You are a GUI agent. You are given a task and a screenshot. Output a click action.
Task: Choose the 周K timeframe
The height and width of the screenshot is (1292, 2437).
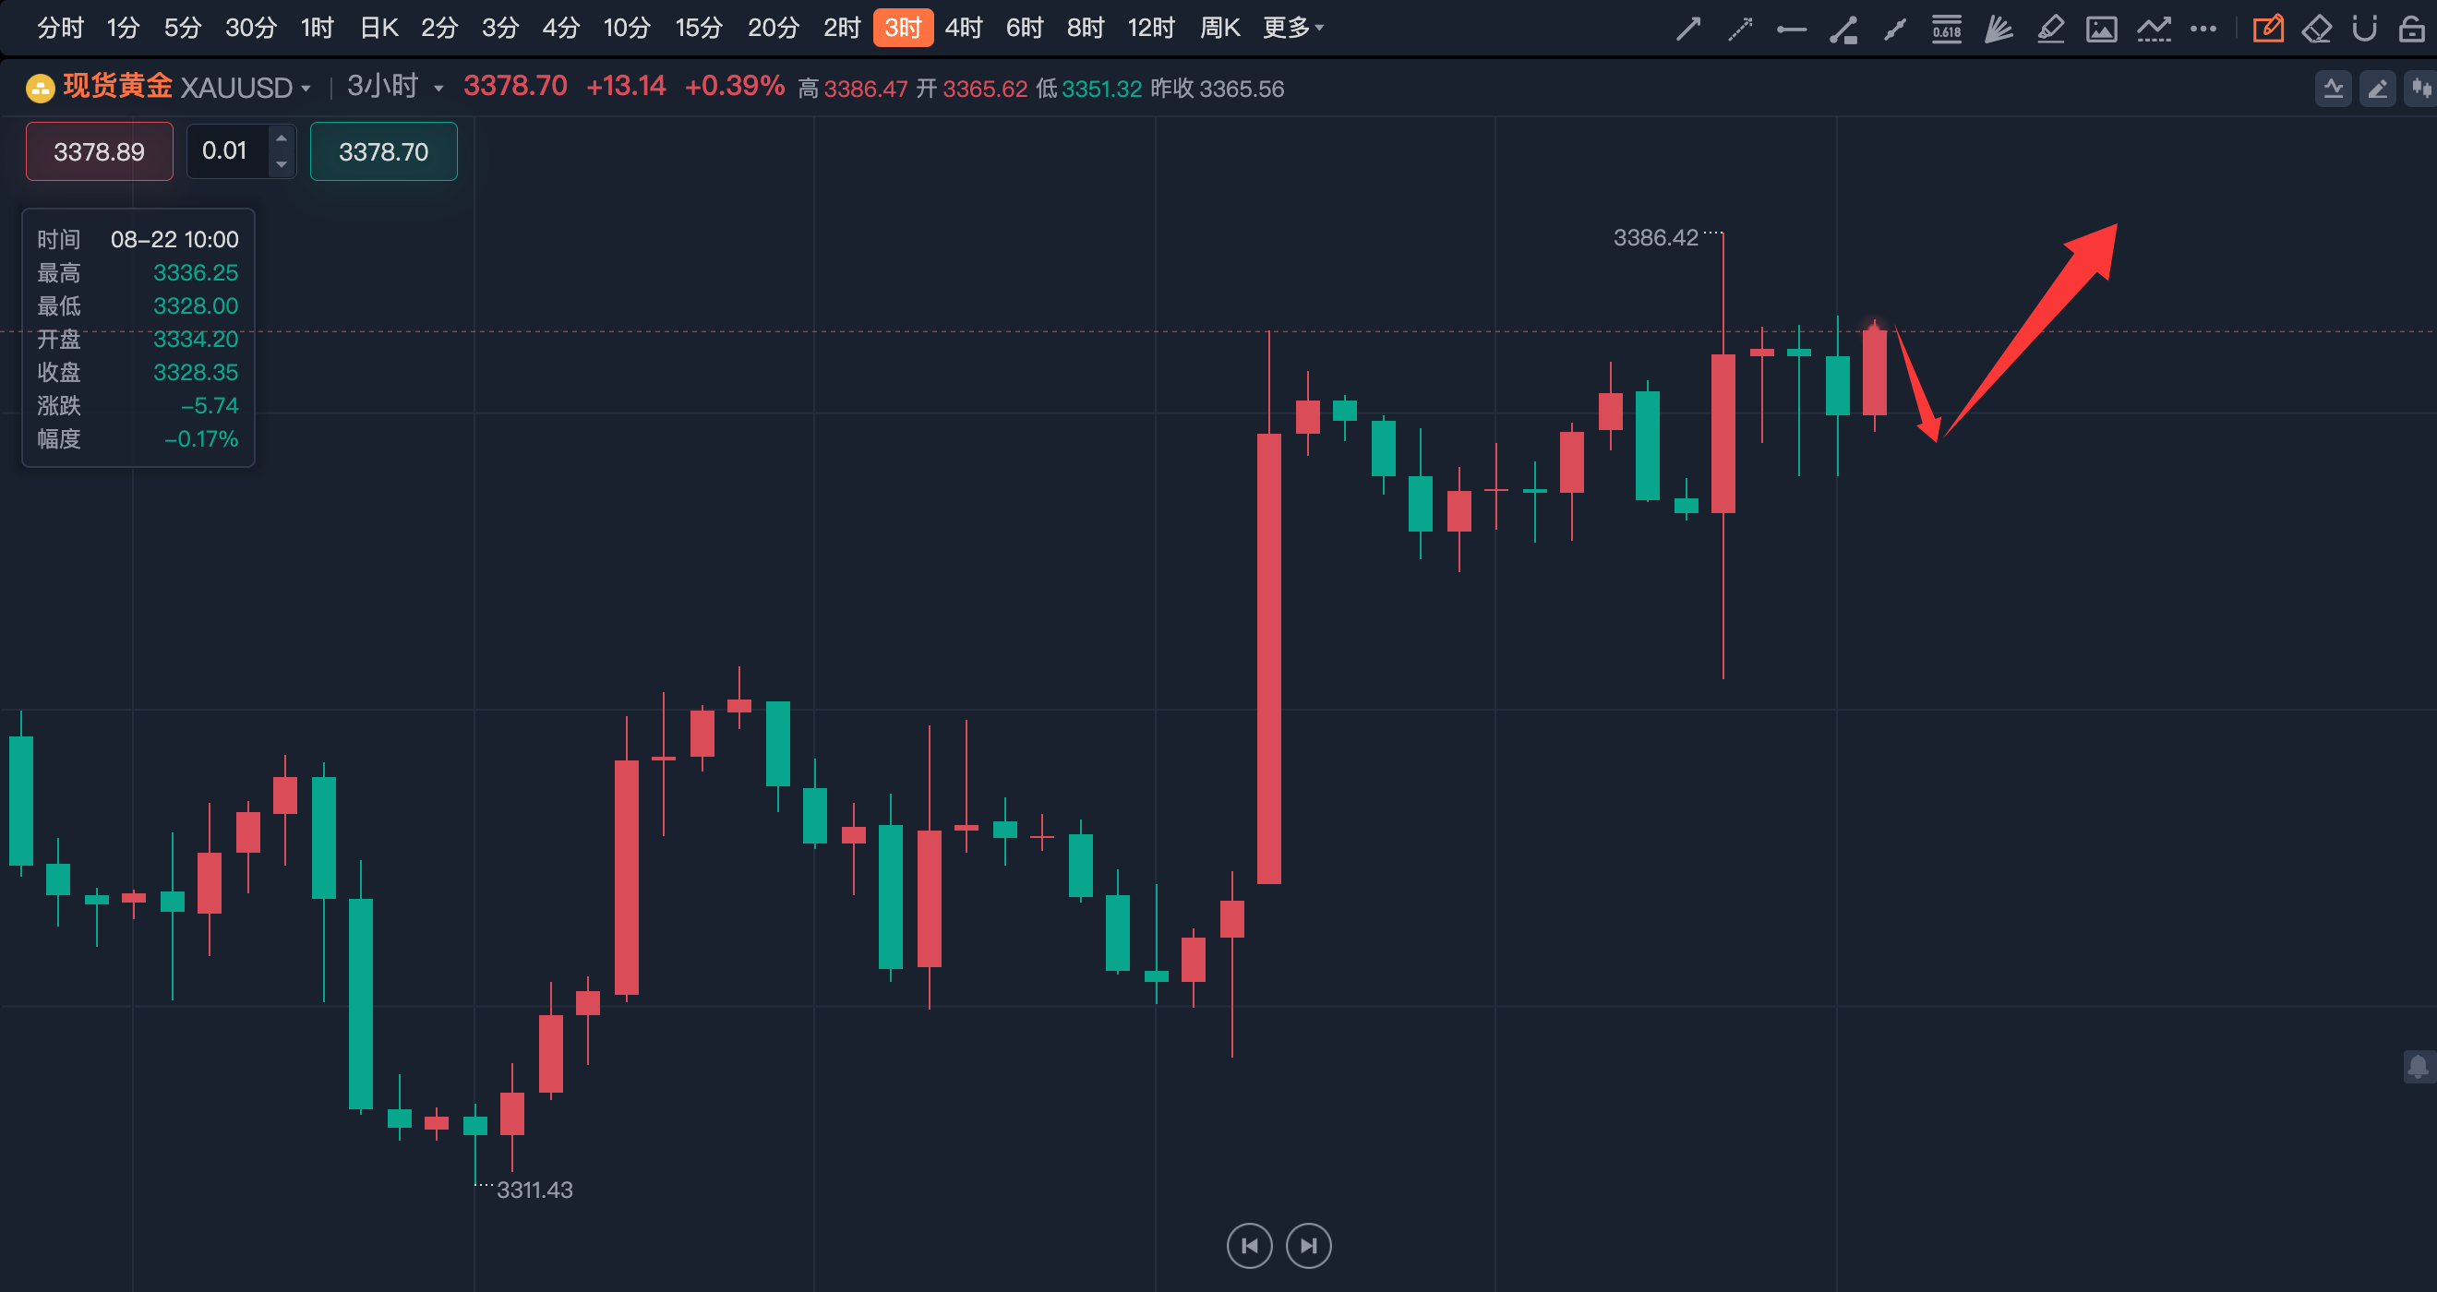point(1219,29)
